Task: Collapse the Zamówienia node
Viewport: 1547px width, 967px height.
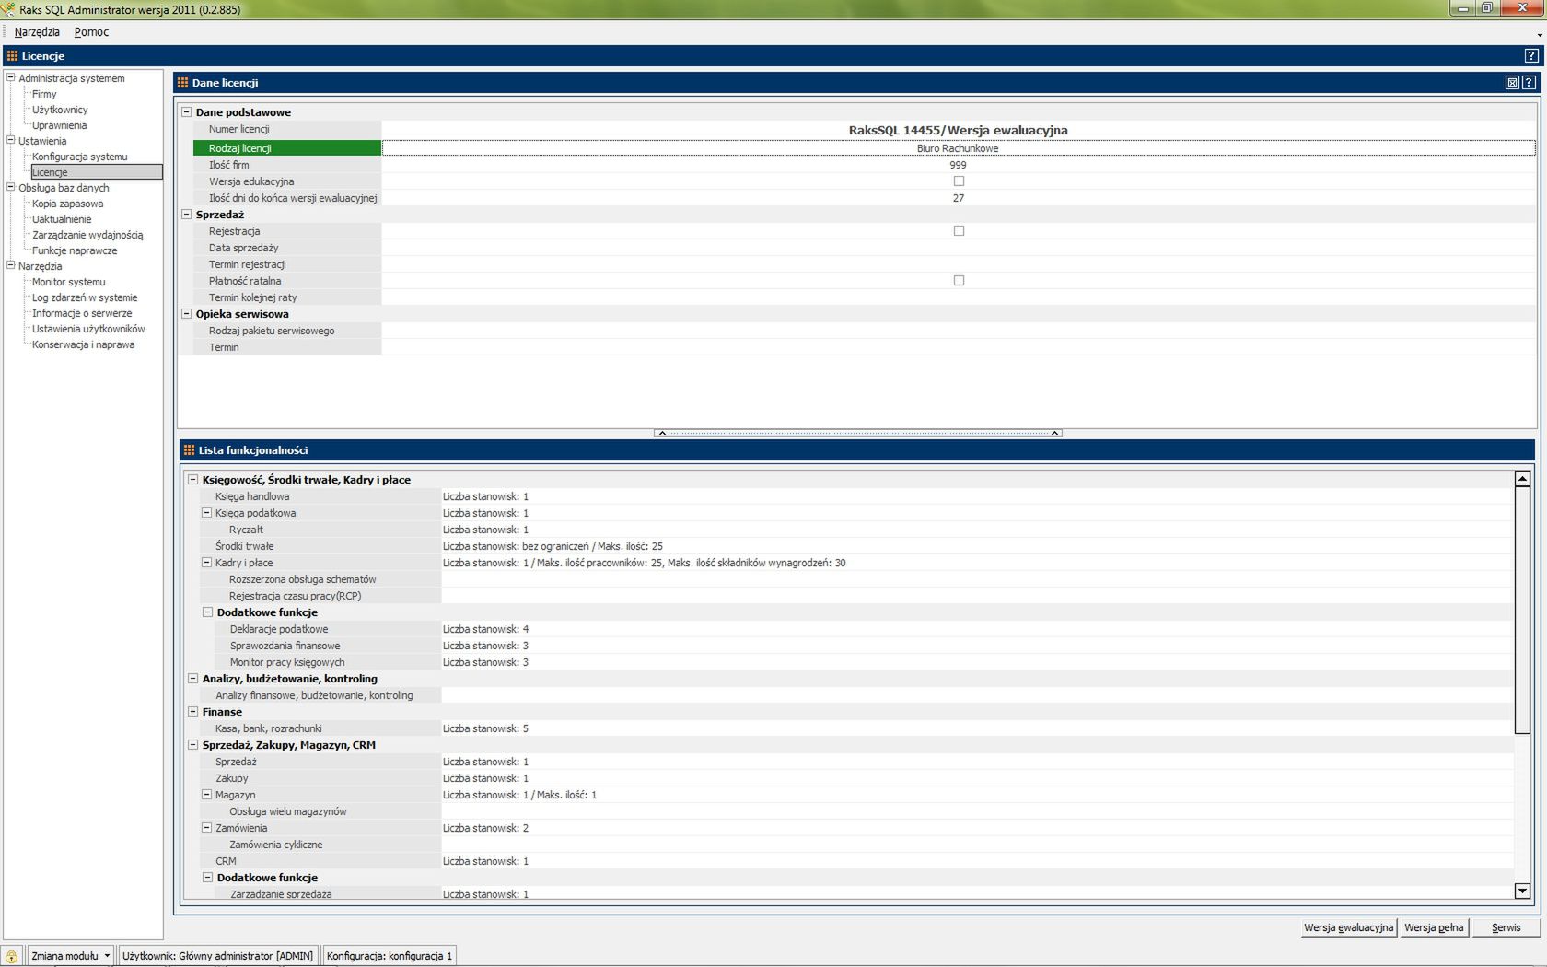Action: point(206,828)
